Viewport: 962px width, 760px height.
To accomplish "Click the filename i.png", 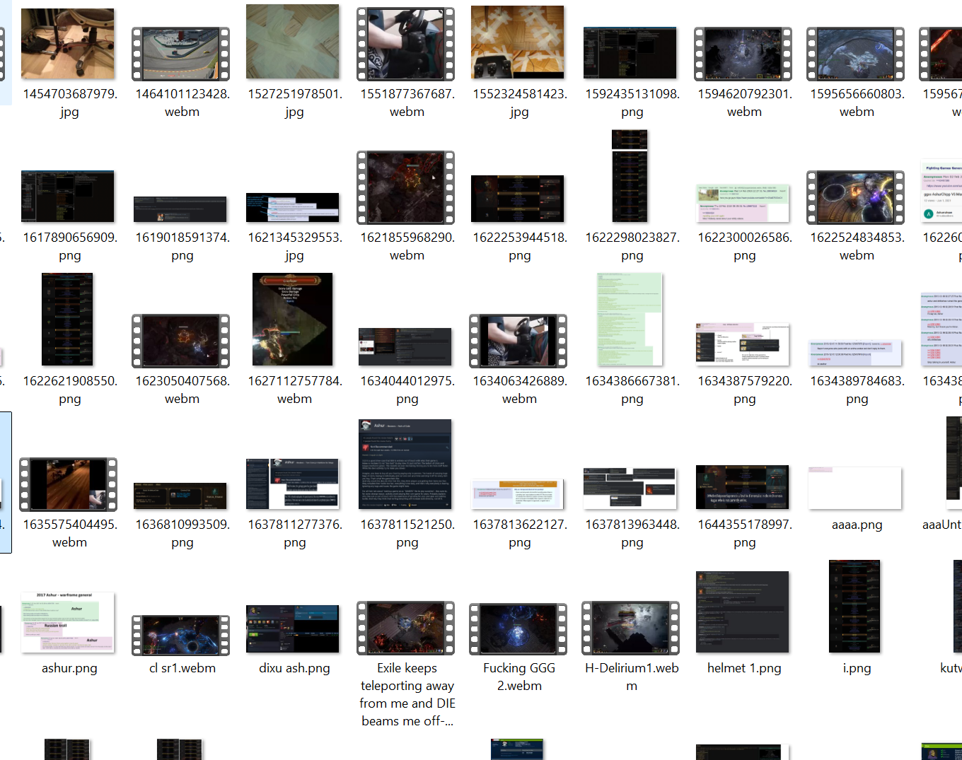I will (x=857, y=668).
